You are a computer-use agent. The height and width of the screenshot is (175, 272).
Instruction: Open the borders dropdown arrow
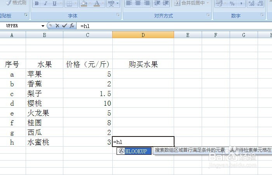coord(76,3)
